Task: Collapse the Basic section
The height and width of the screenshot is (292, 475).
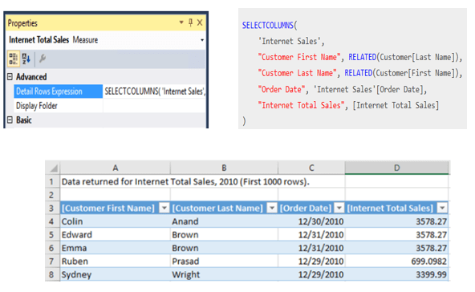Action: pyautogui.click(x=10, y=120)
